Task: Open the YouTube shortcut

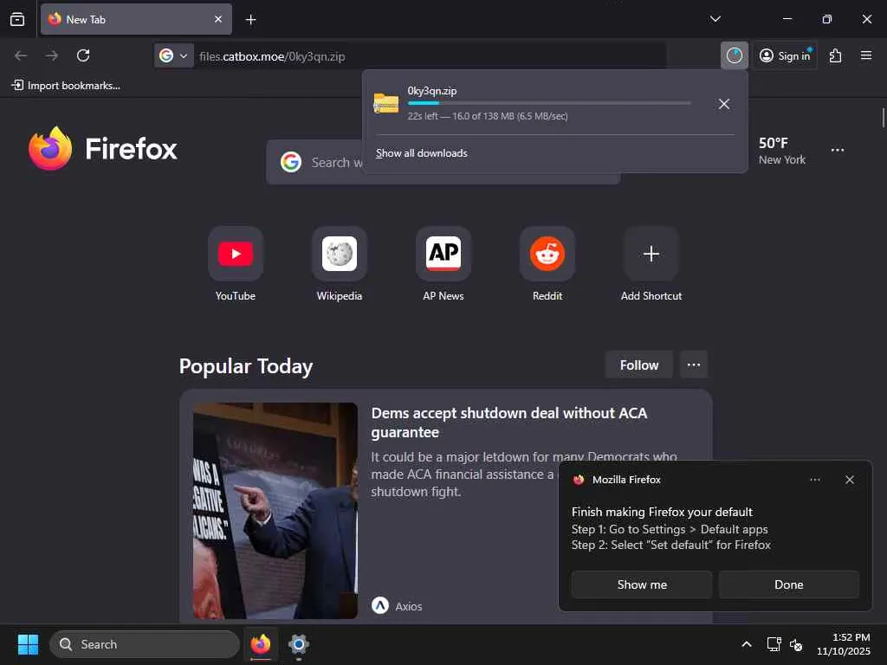Action: (x=236, y=264)
